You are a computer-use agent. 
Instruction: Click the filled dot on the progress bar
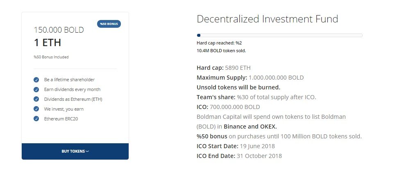click(199, 36)
